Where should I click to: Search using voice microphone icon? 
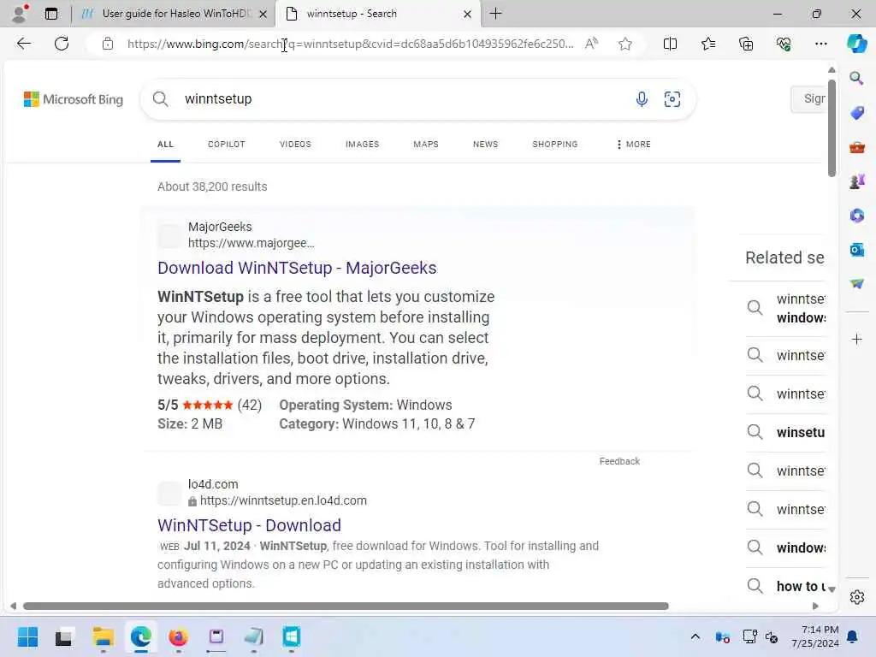[x=642, y=99]
